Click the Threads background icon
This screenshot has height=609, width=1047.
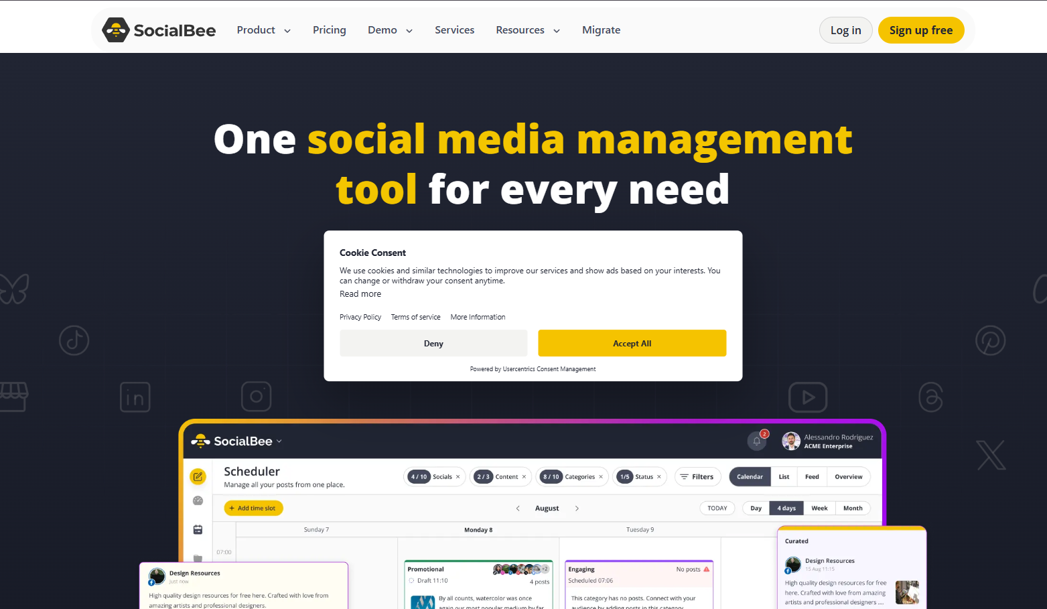931,397
